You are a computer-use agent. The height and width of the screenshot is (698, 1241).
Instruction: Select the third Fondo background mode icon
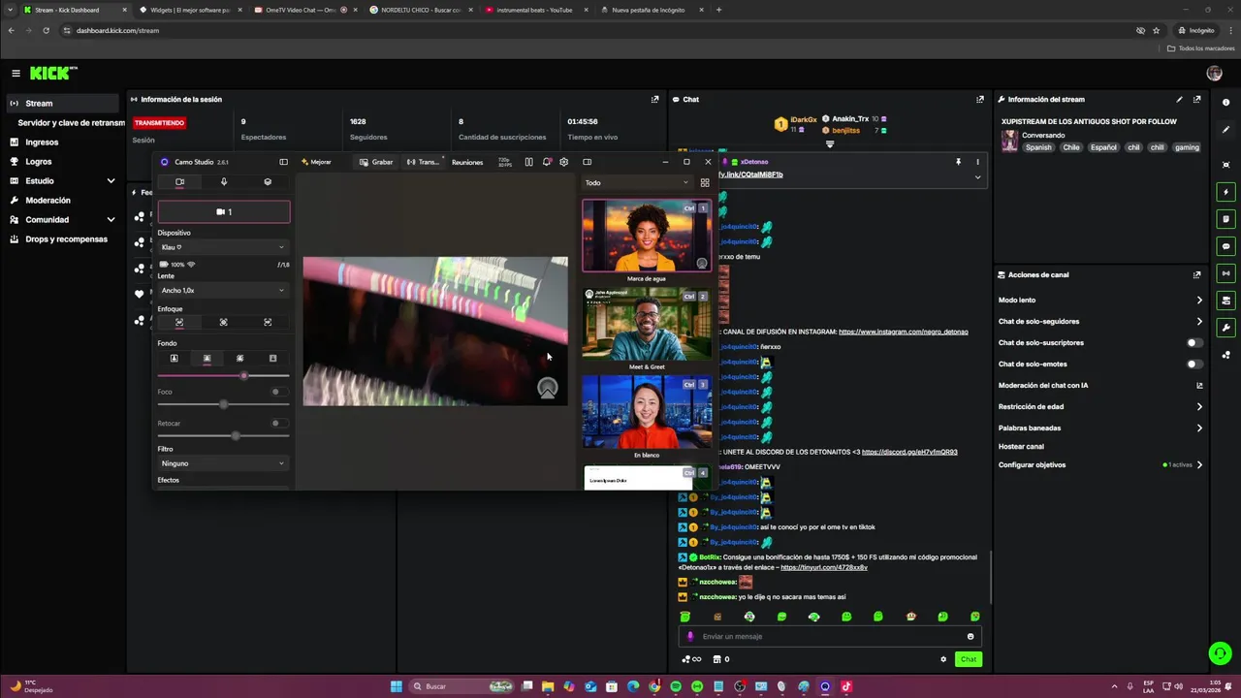point(239,358)
